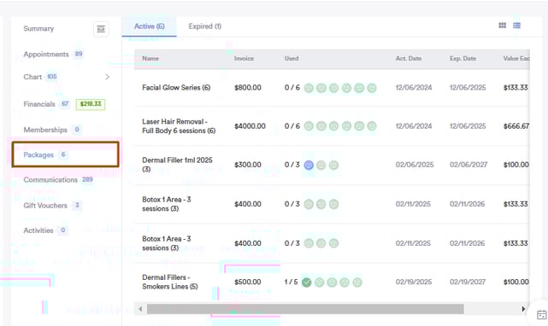Open Financials in the sidebar
Screen dimensions: 548x326
[x=39, y=104]
